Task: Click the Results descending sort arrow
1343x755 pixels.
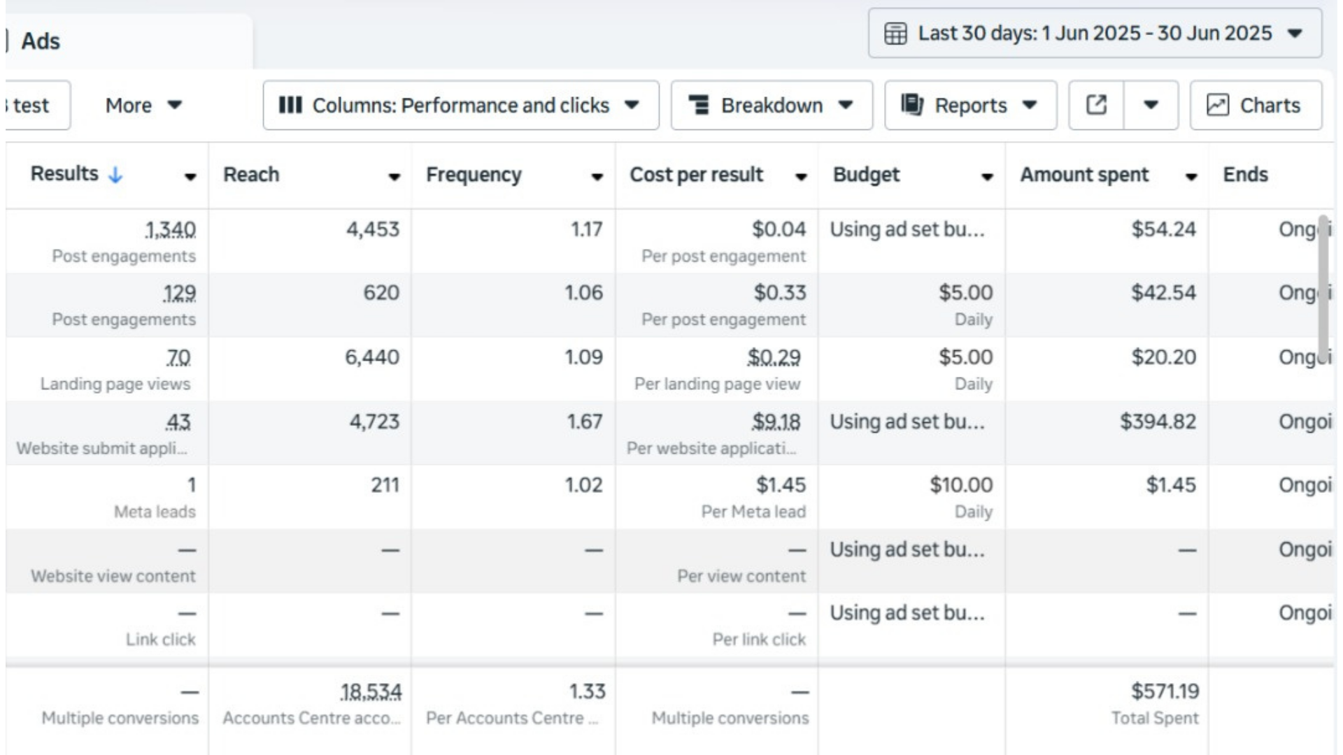Action: point(115,175)
